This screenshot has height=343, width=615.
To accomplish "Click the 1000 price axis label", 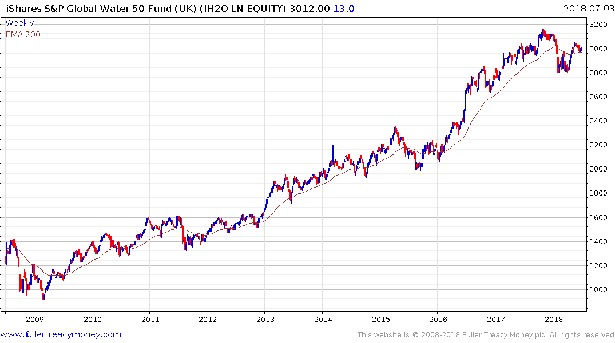I will pyautogui.click(x=598, y=290).
